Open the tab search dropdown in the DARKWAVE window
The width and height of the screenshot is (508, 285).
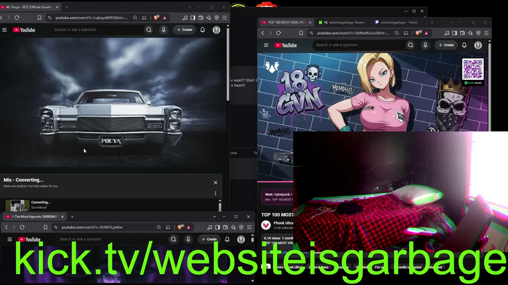click(x=214, y=217)
